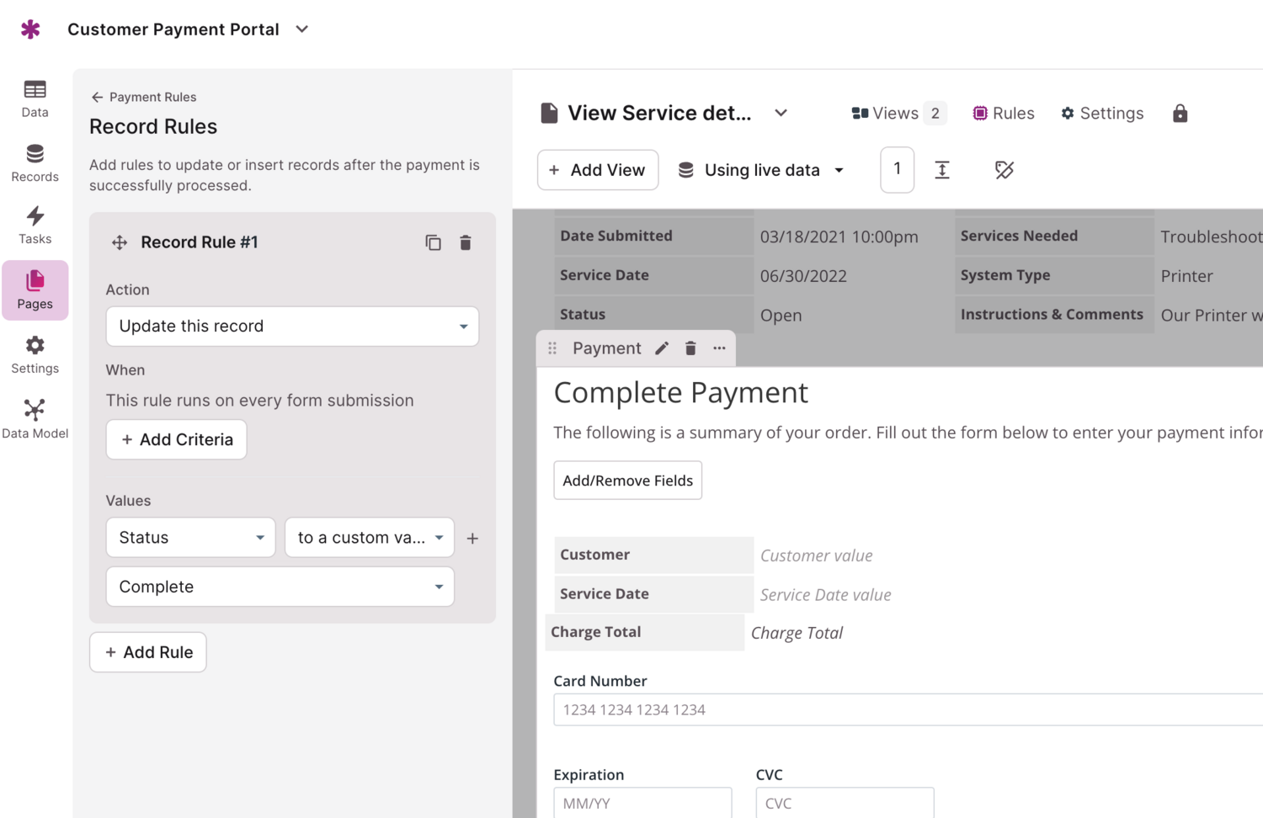The image size is (1263, 818).
Task: Open the Using live data dropdown
Action: click(x=760, y=169)
